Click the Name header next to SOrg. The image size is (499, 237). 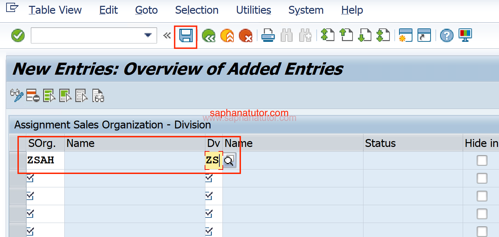tap(135, 143)
